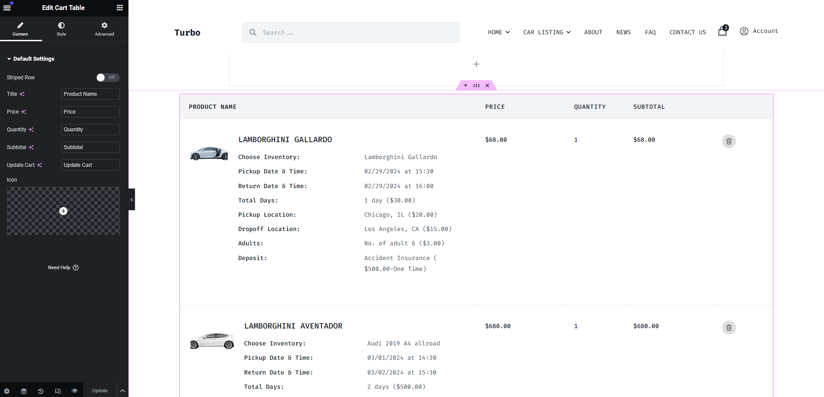Click the Gallardo subtotal $68.00

644,140
